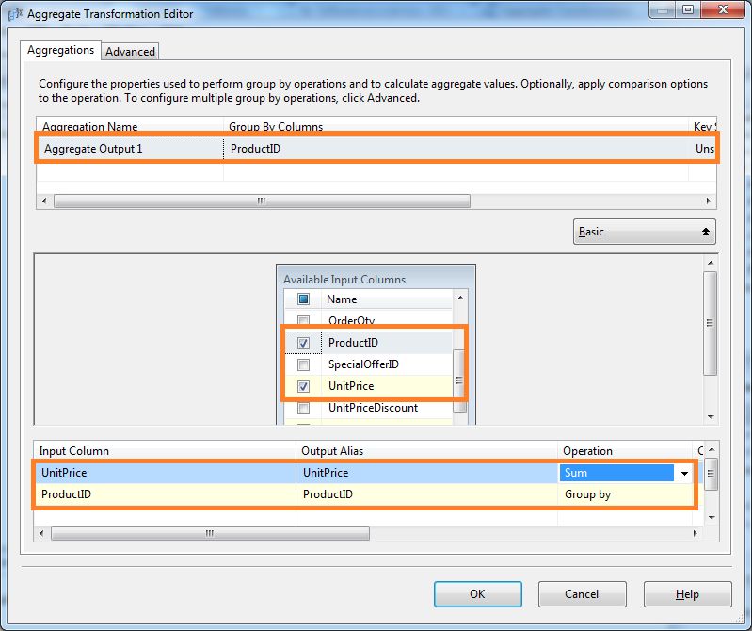Viewport: 752px width, 631px height.
Task: Click the Aggregation Name column header
Action: pyautogui.click(x=130, y=126)
